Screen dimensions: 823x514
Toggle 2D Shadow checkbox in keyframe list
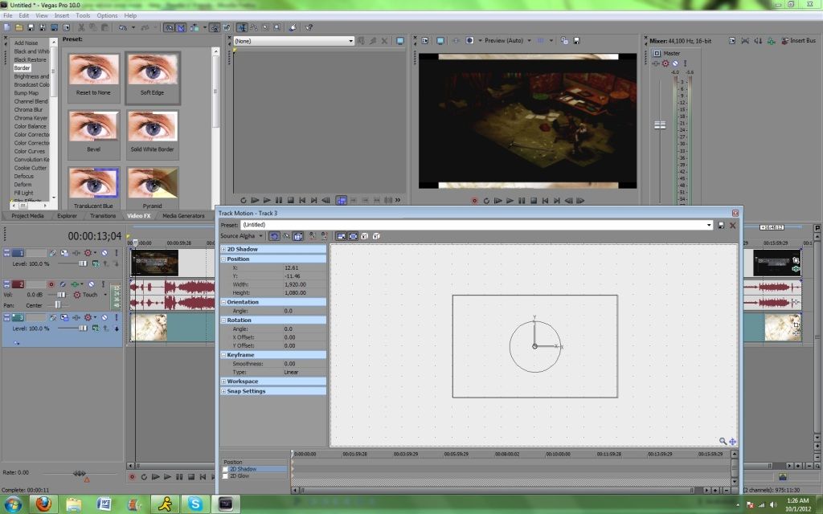pyautogui.click(x=225, y=469)
